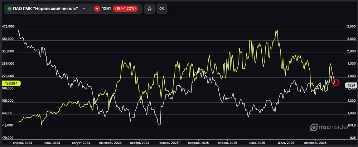Click the 228,000 left axis label

[8, 76]
